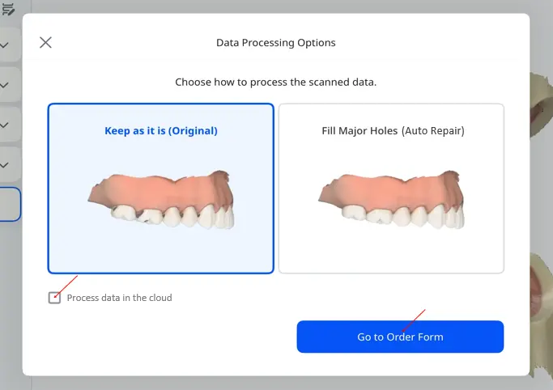Click the Fill Major Holes heading text
The height and width of the screenshot is (390, 553).
393,131
